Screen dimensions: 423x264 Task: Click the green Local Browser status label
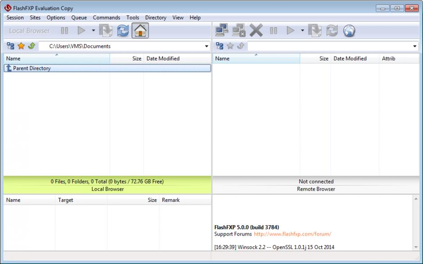click(x=108, y=189)
